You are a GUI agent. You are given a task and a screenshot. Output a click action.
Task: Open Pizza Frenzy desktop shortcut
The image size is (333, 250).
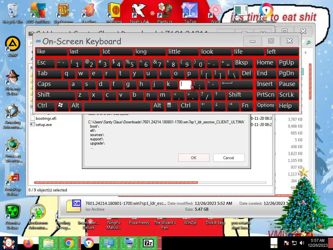coord(139,223)
